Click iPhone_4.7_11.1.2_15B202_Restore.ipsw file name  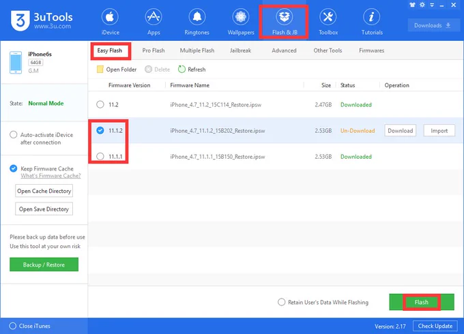pyautogui.click(x=218, y=131)
